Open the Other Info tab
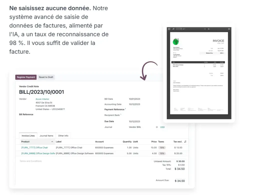The width and height of the screenshot is (256, 195). 63,136
